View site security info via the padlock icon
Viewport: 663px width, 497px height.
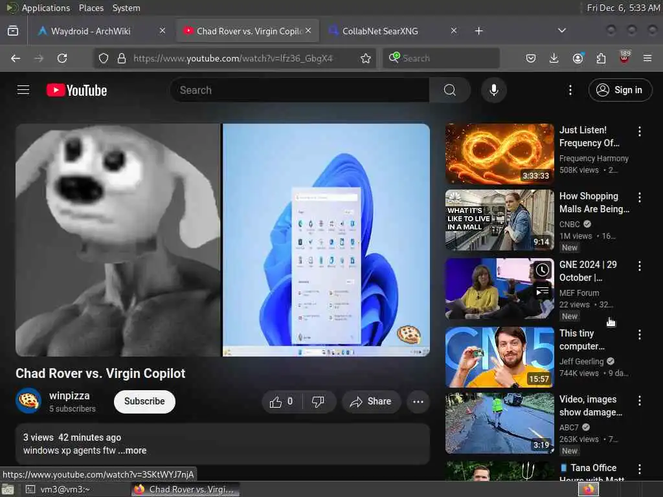click(122, 58)
